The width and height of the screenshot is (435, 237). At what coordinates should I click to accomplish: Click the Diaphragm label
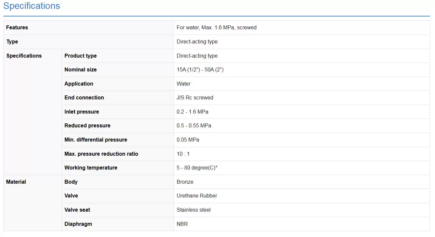coord(78,224)
